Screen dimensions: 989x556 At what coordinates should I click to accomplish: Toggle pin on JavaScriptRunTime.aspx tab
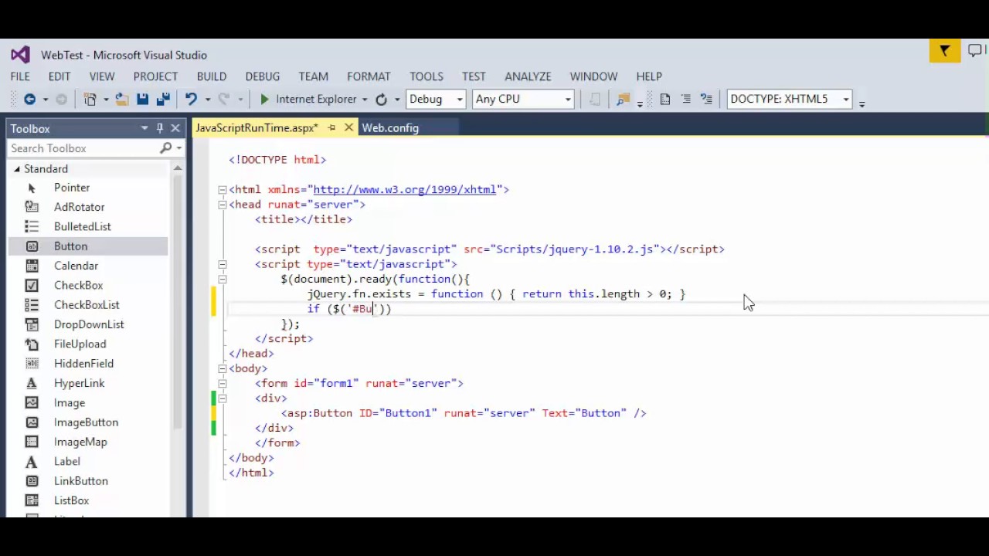(x=331, y=128)
